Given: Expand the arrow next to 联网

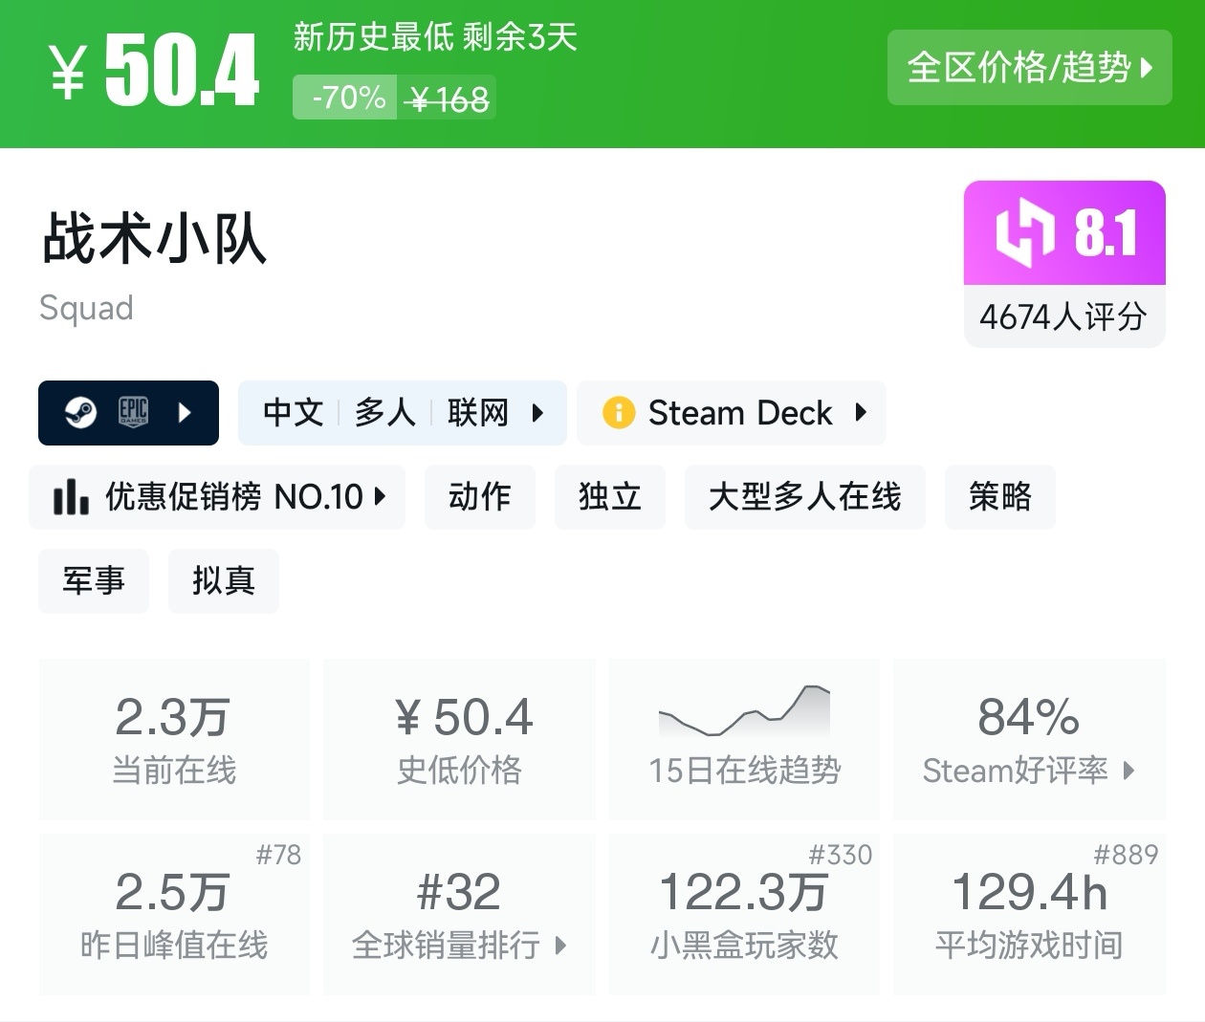Looking at the screenshot, I should (x=537, y=413).
